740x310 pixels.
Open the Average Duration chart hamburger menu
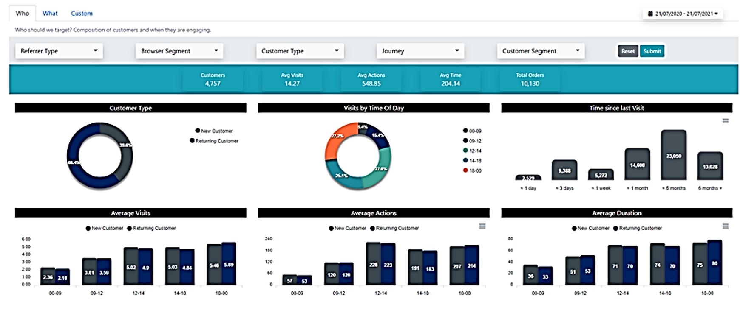coord(726,226)
